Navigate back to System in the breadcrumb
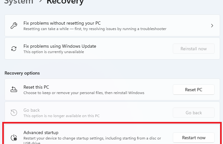The width and height of the screenshot is (223, 144). [19, 2]
